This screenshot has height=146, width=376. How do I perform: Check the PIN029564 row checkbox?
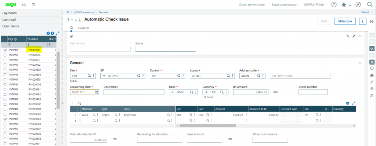(5, 124)
